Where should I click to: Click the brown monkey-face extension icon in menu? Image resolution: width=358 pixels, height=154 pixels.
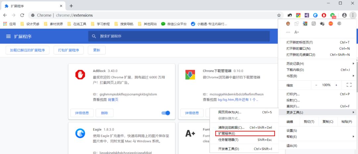coord(288,23)
